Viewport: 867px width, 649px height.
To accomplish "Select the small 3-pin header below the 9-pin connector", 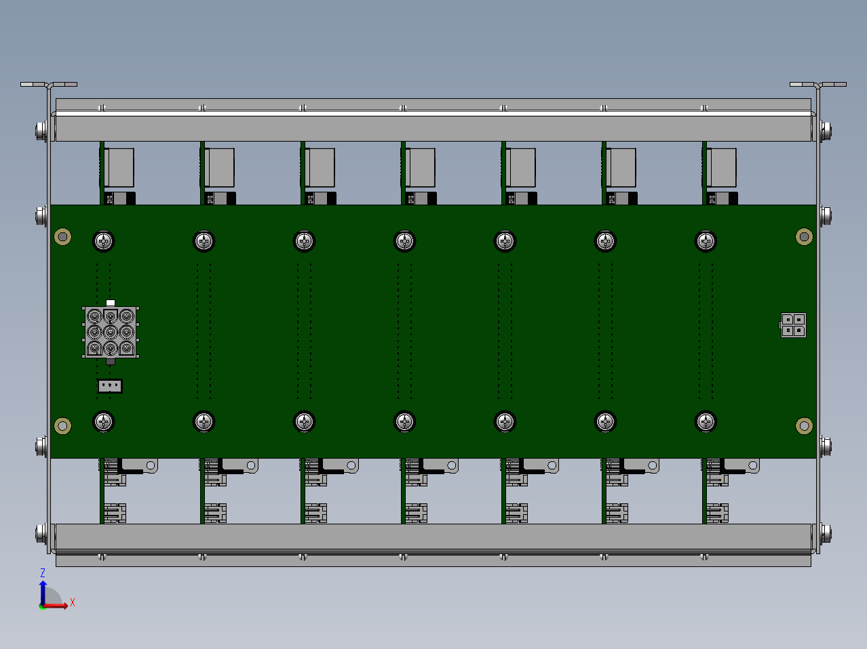I will pos(110,386).
